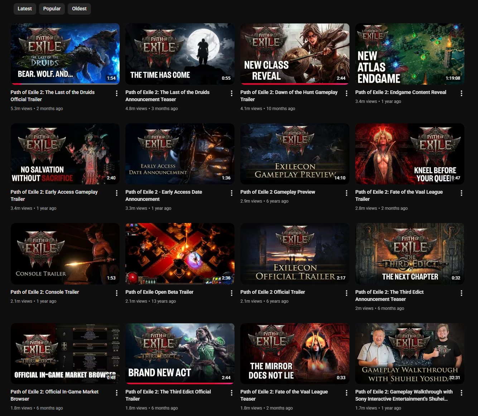Viewport: 478px width, 416px height.
Task: Play the 'Gameplay Walkthrough with Shuhei Yoshida' thumbnail
Action: (x=410, y=353)
